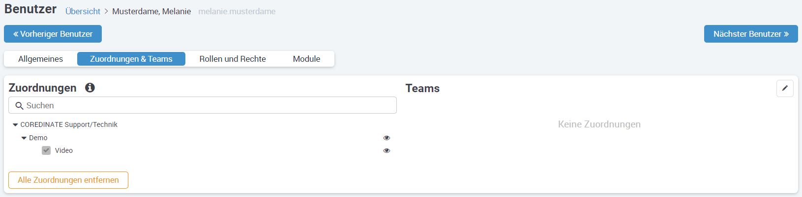Click Alle Zuordnungen entfernen button
This screenshot has width=802, height=197.
68,180
